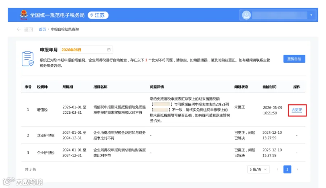This screenshot has height=188, width=326.
Task: Select period 2026-01-01 至 2026-03-31 cell
Action: 74,110
